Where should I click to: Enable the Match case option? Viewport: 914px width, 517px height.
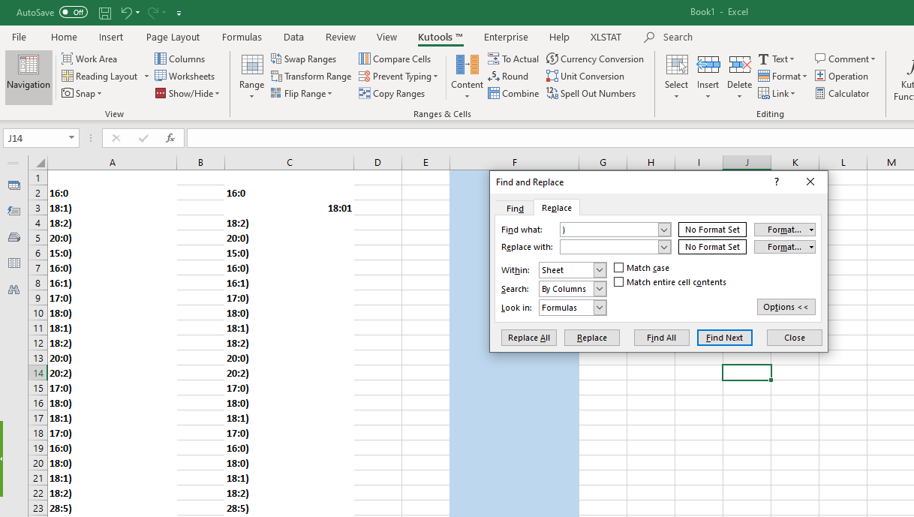pyautogui.click(x=618, y=267)
